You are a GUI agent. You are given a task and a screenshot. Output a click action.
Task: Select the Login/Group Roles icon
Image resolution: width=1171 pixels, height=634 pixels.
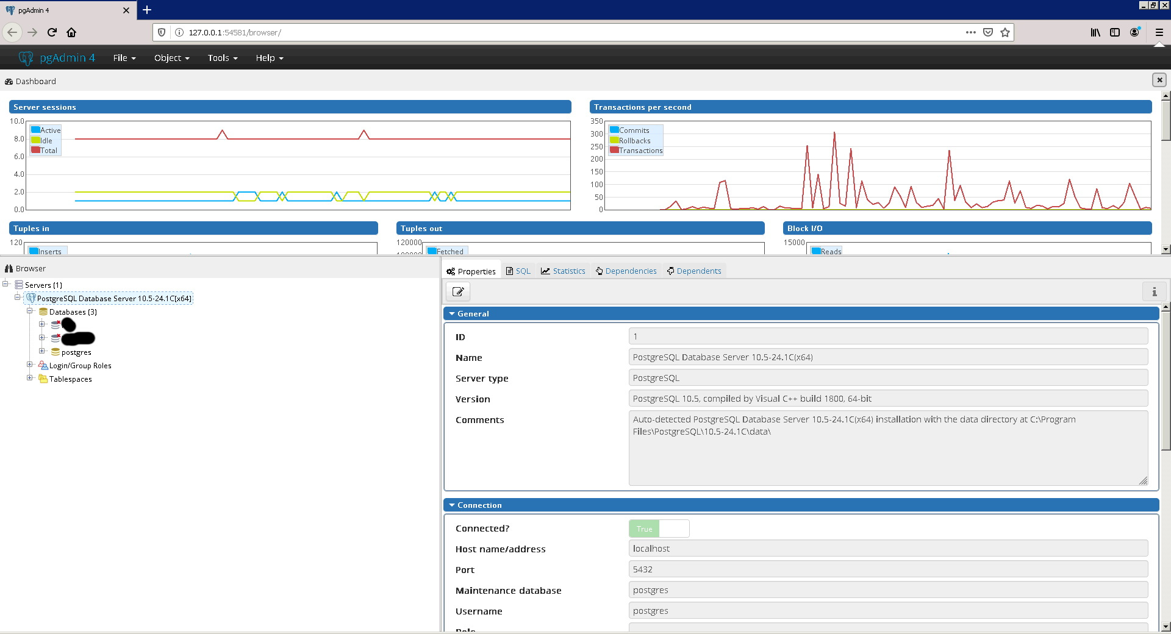point(43,365)
